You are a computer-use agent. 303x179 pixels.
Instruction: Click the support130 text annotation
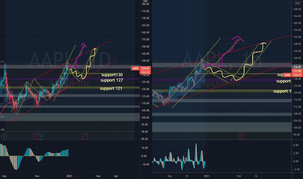coord(112,75)
